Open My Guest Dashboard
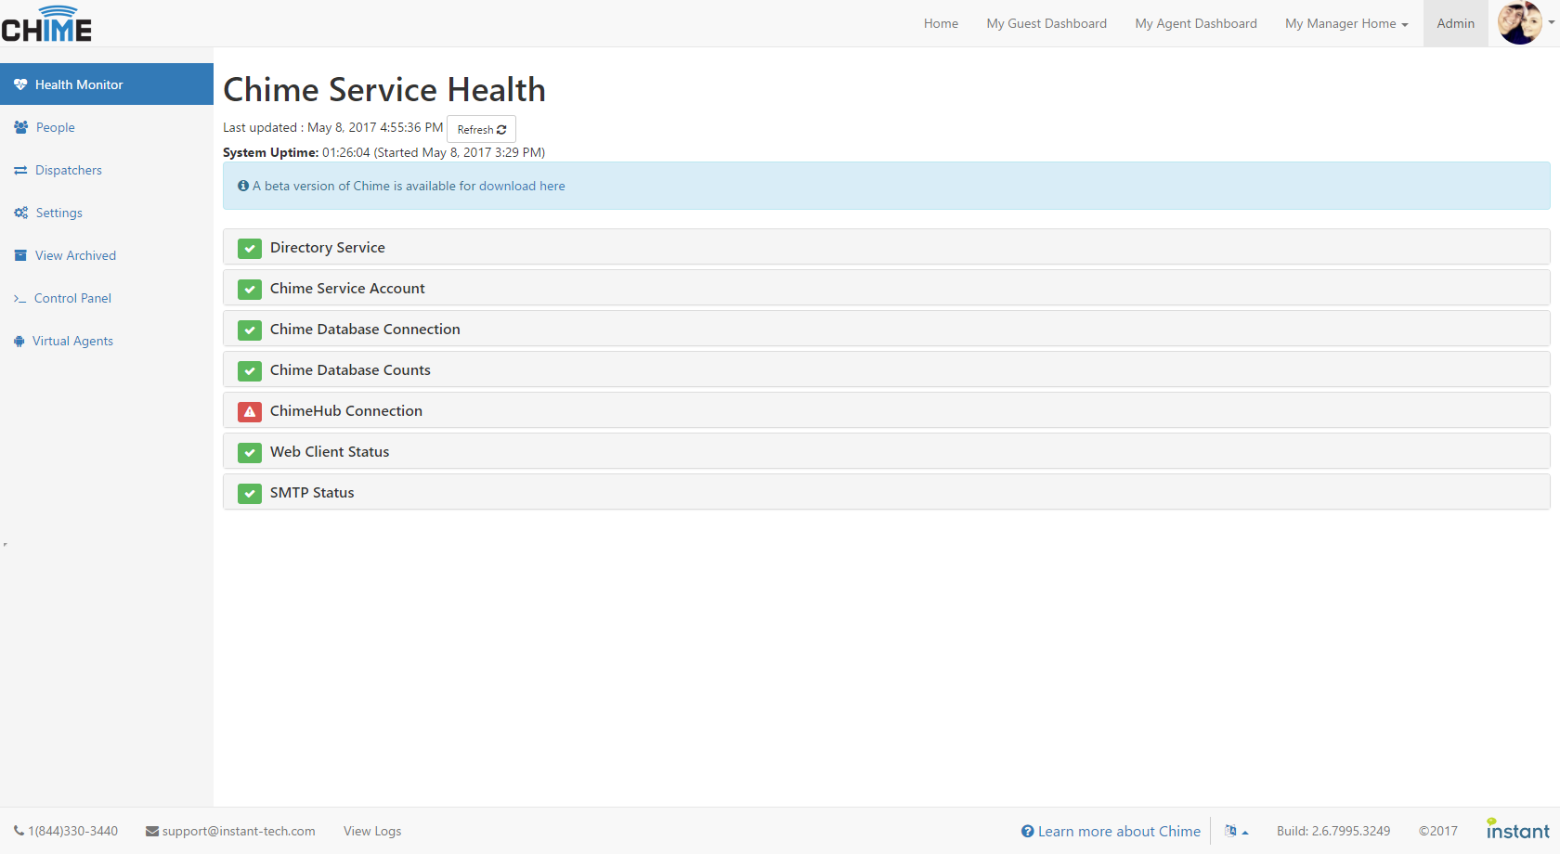 tap(1046, 23)
